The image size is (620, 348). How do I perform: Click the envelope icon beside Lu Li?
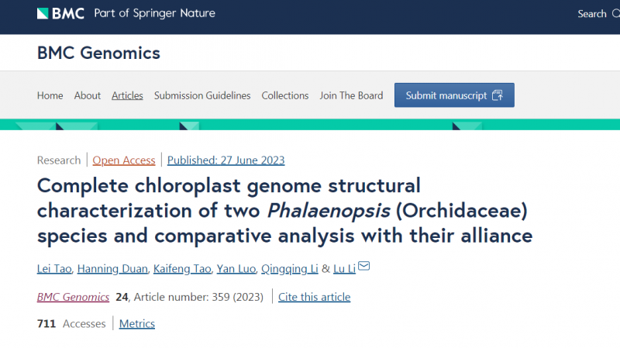pos(363,267)
